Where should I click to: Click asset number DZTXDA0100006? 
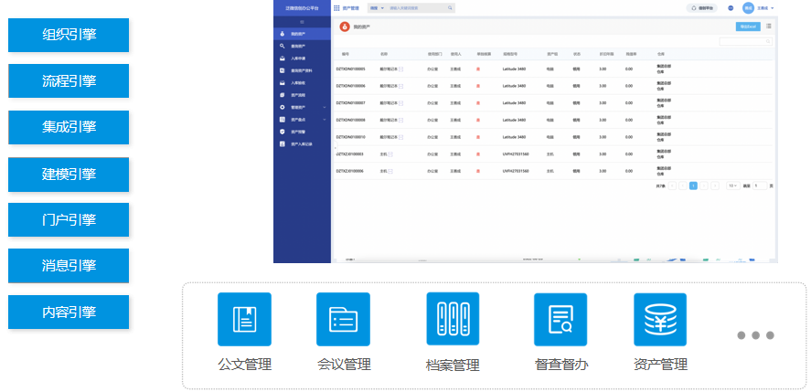[351, 86]
